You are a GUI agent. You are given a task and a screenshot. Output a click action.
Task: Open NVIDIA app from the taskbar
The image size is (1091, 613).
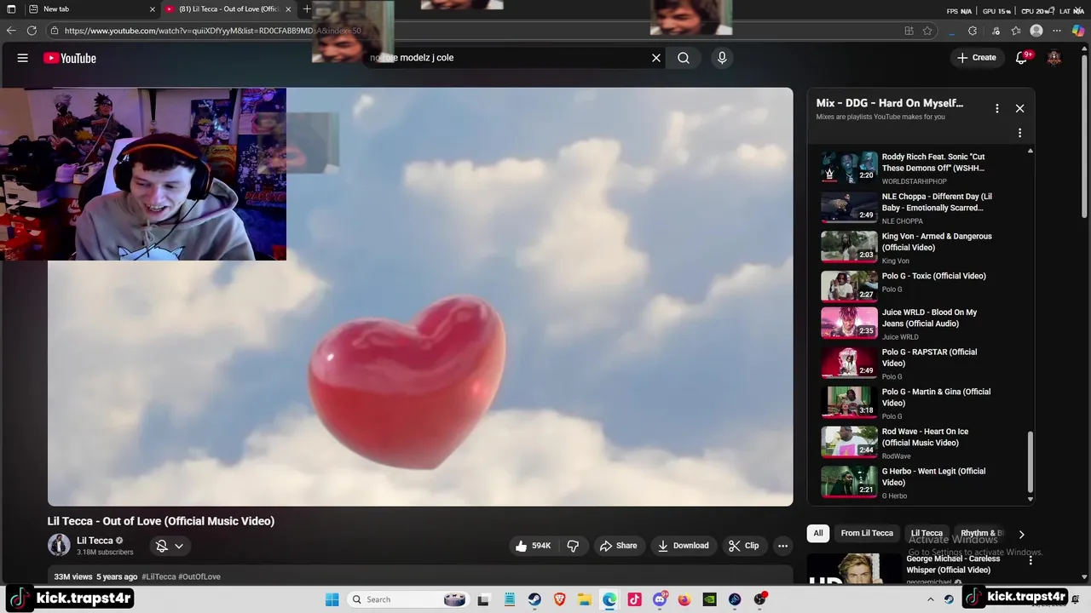(x=709, y=599)
